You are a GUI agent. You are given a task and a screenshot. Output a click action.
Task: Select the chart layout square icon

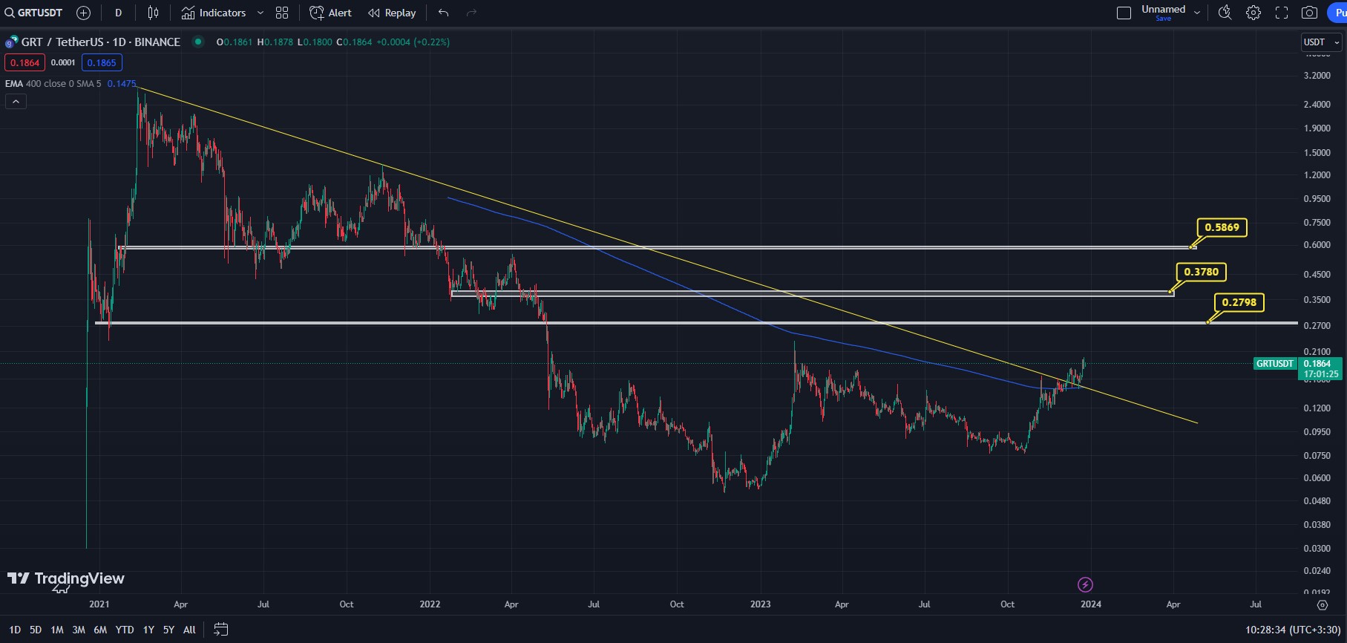click(1124, 13)
